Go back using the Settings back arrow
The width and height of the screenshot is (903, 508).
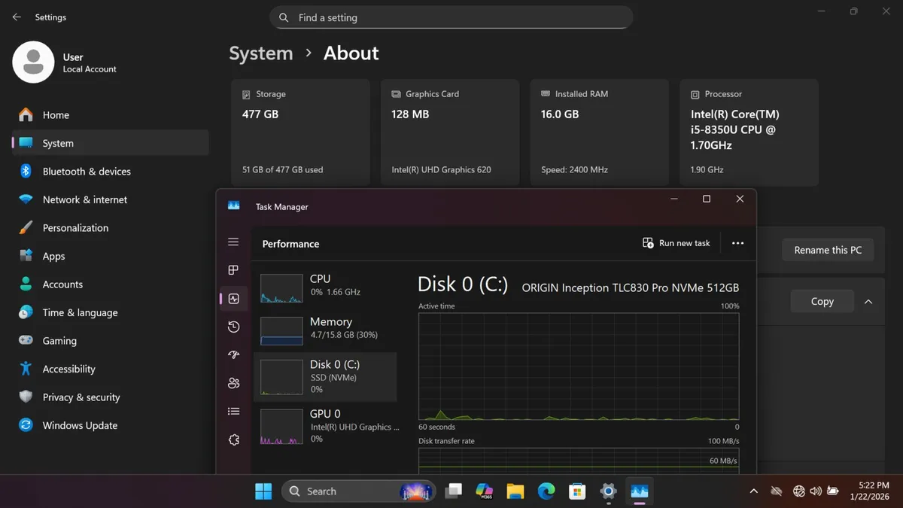click(x=17, y=17)
